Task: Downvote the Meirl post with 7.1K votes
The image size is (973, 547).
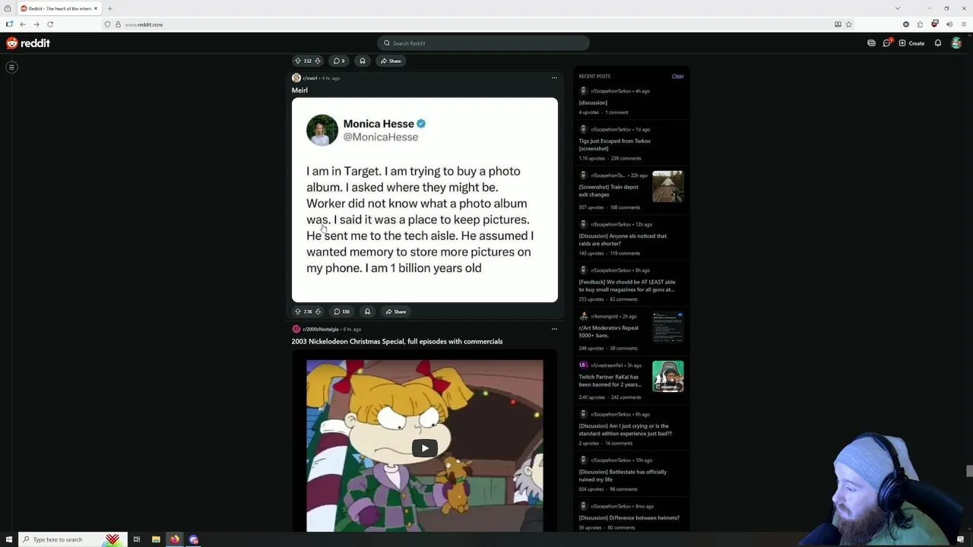Action: pyautogui.click(x=318, y=311)
